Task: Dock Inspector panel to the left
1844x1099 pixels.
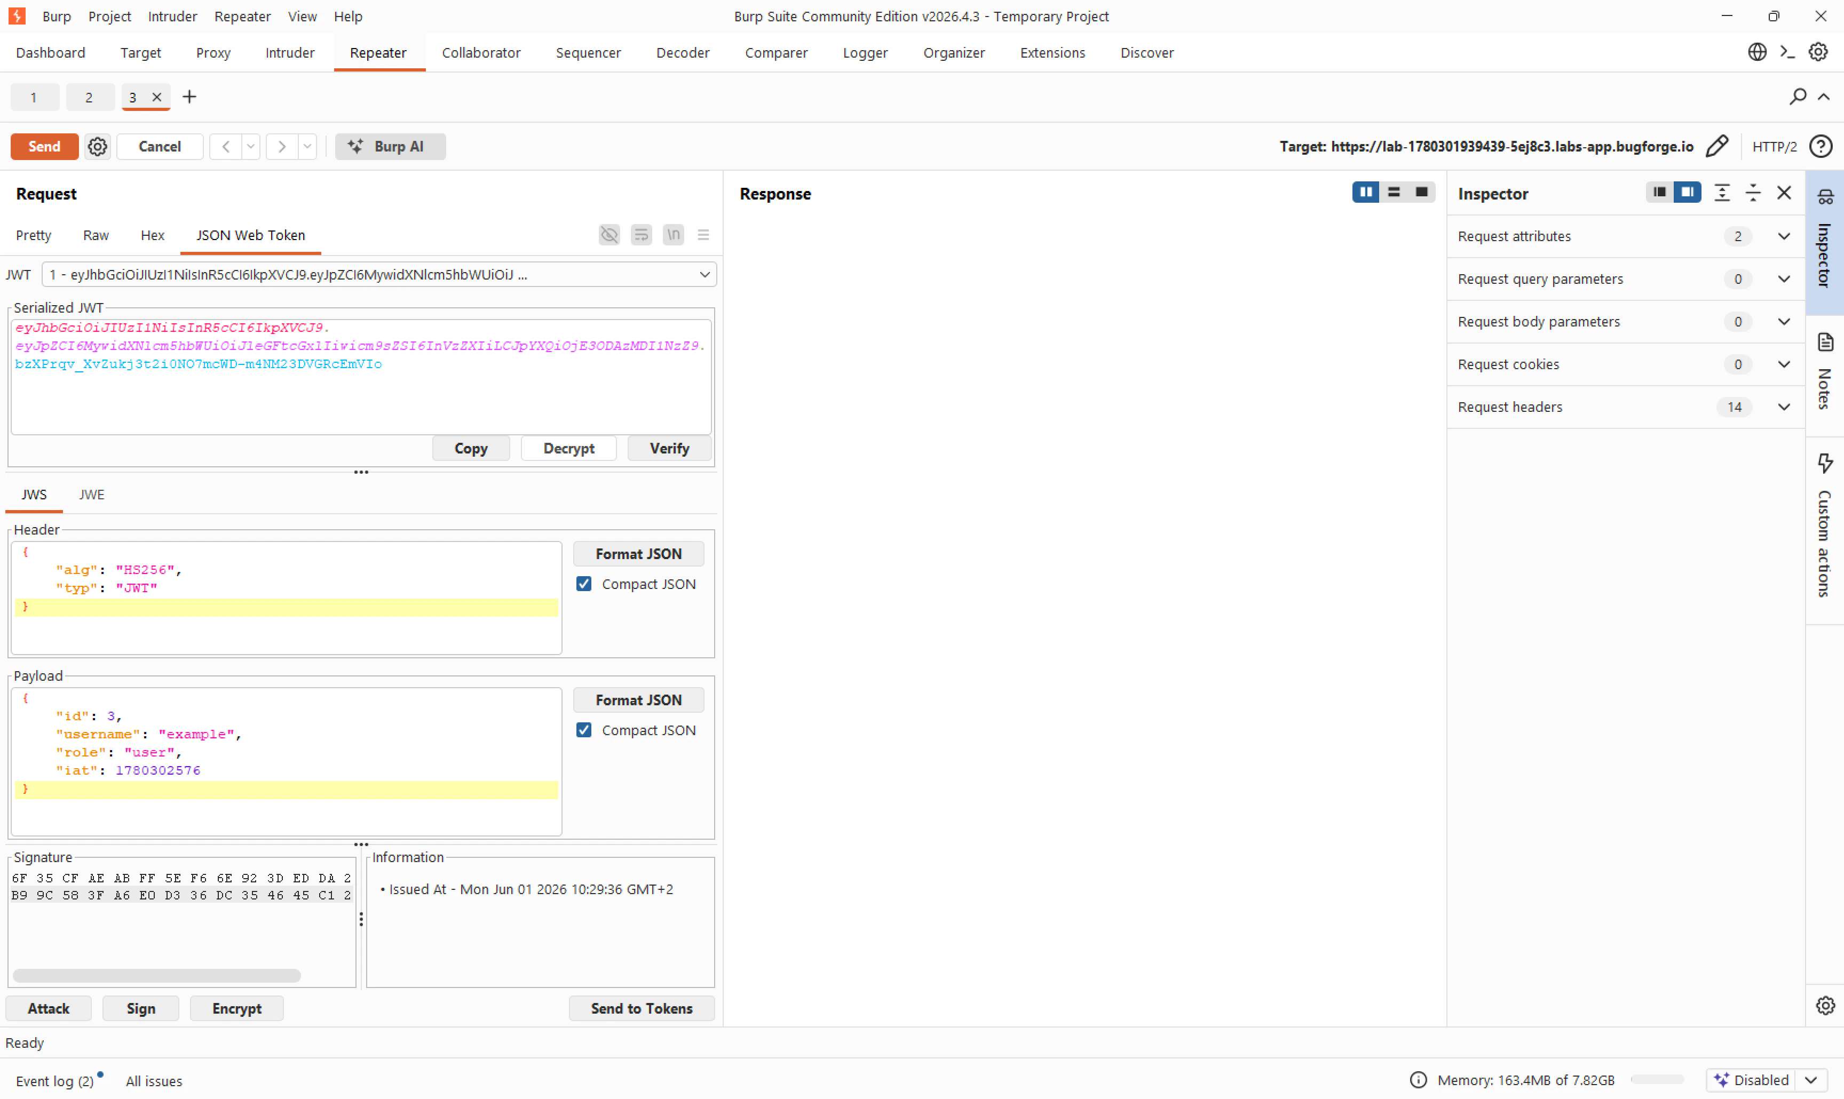Action: 1659,193
